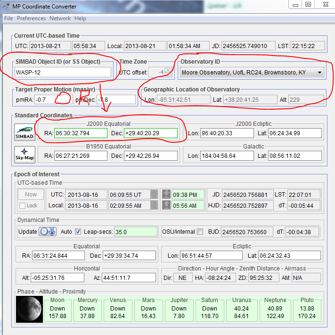
Task: Click the SIMBAD lookup icon button
Action: pyautogui.click(x=23, y=132)
